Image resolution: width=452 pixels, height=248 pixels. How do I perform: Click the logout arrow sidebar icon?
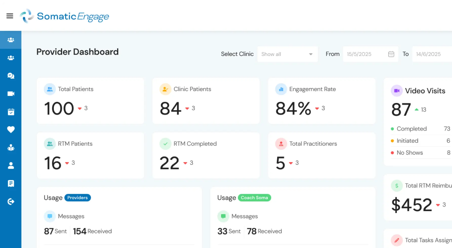pos(11,201)
